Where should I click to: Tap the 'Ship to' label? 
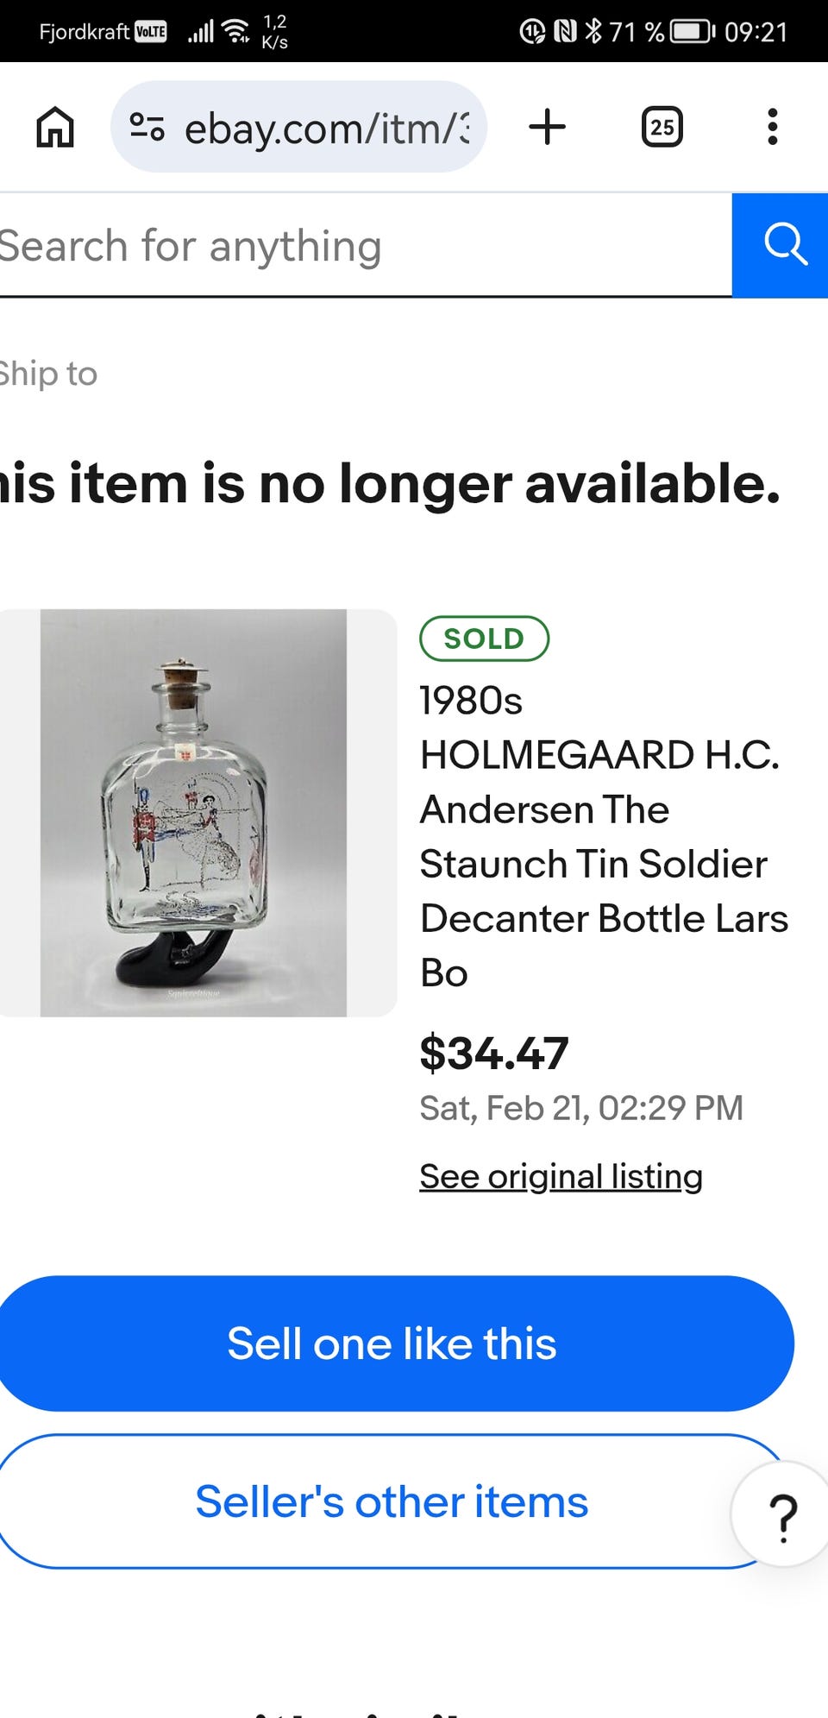[x=48, y=374]
